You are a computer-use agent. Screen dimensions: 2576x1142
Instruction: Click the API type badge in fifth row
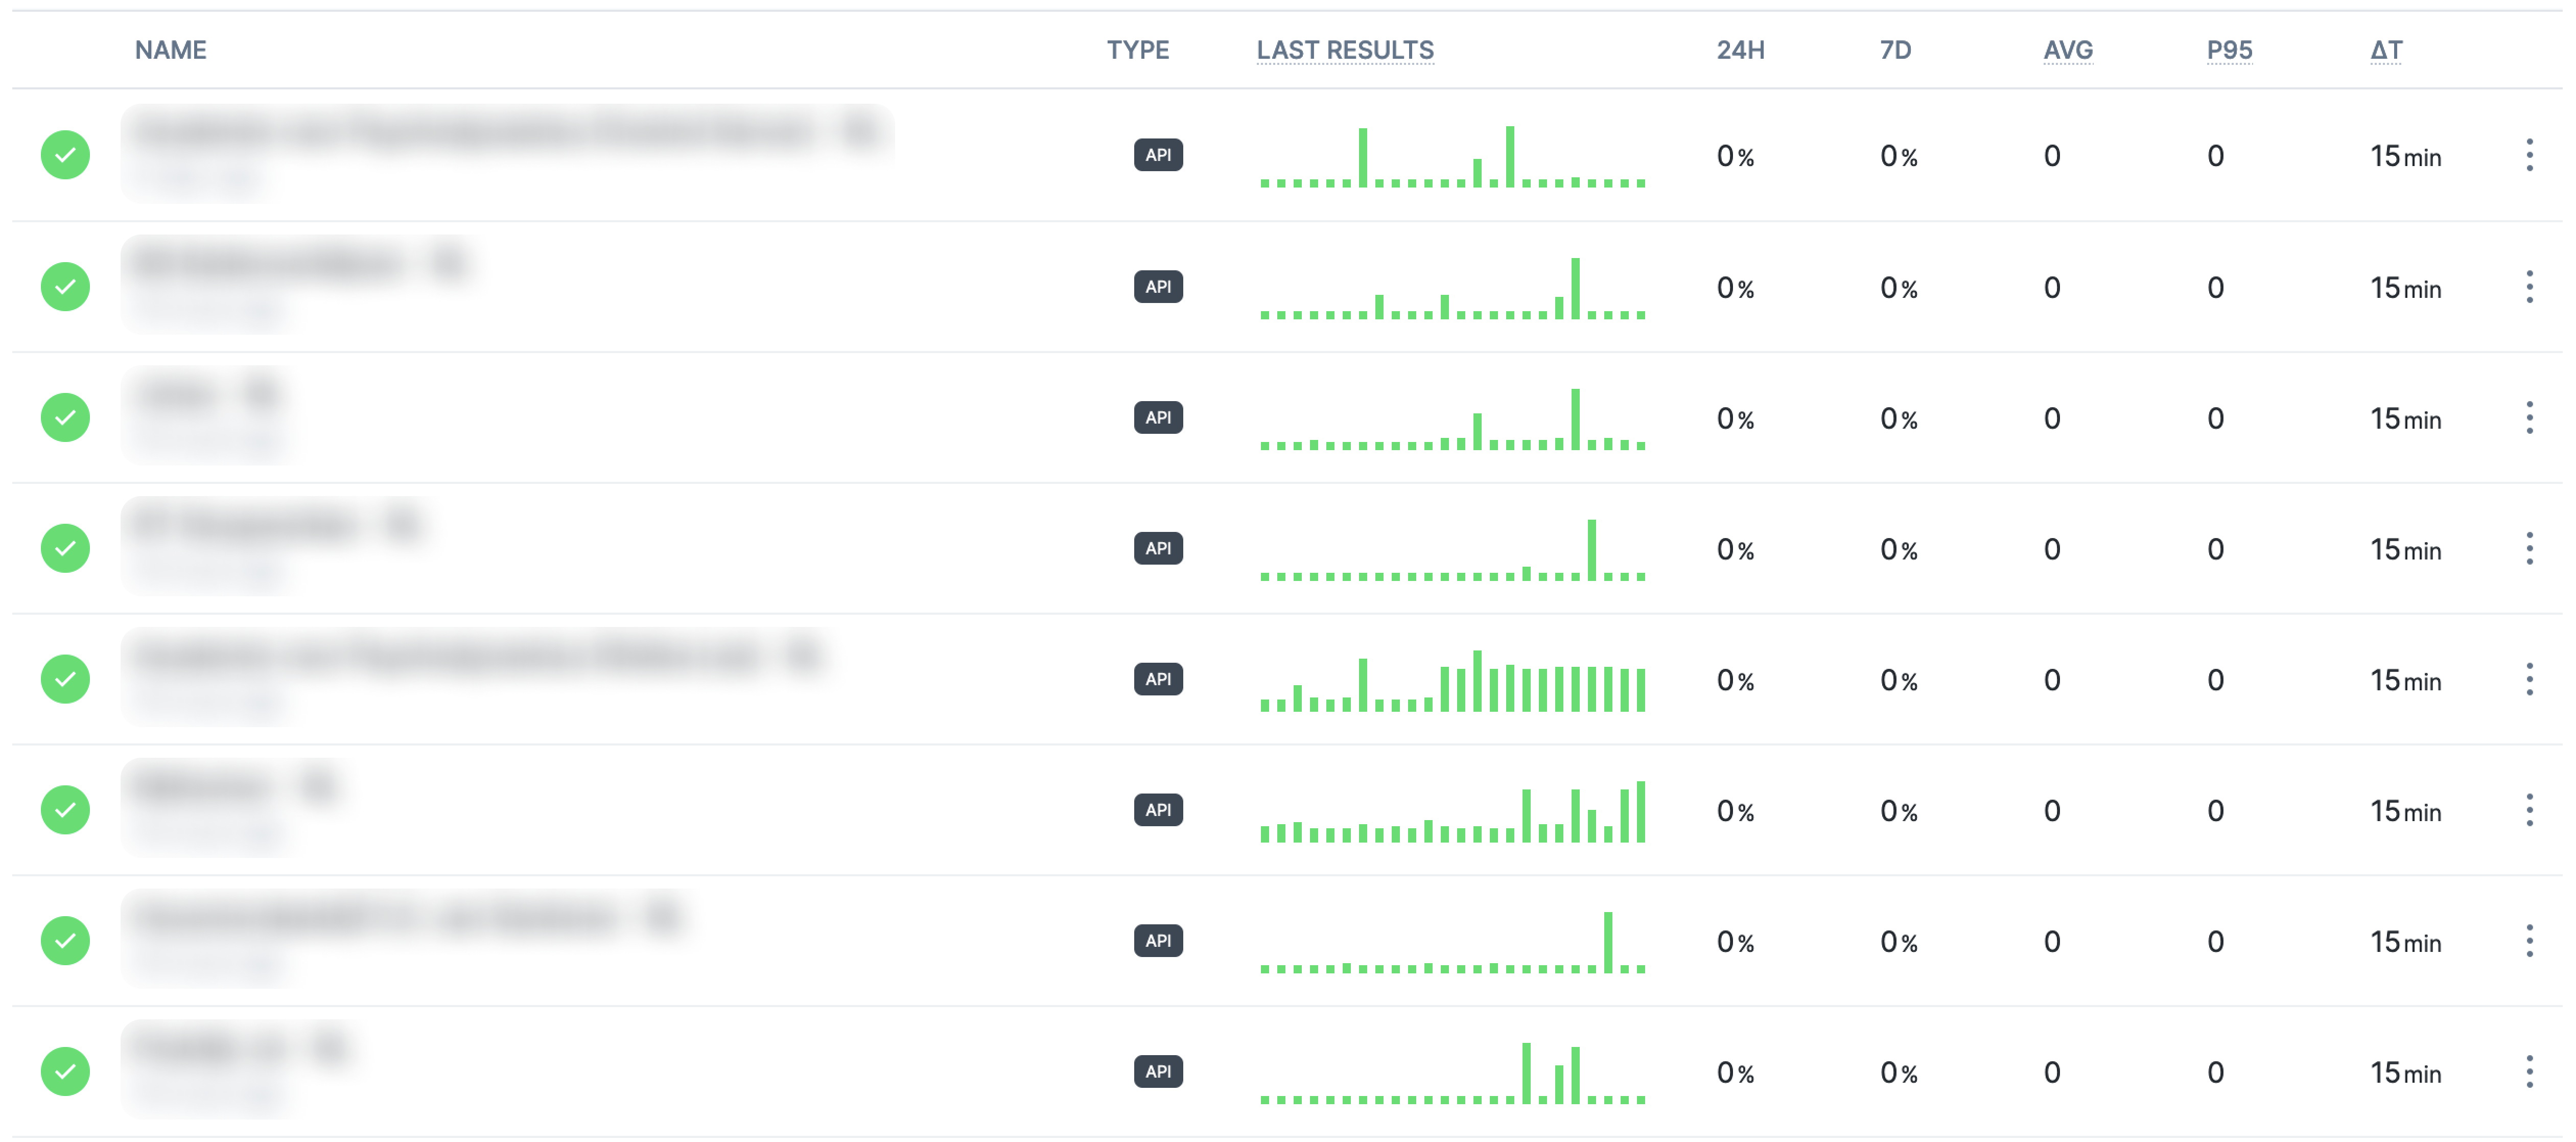[1158, 679]
